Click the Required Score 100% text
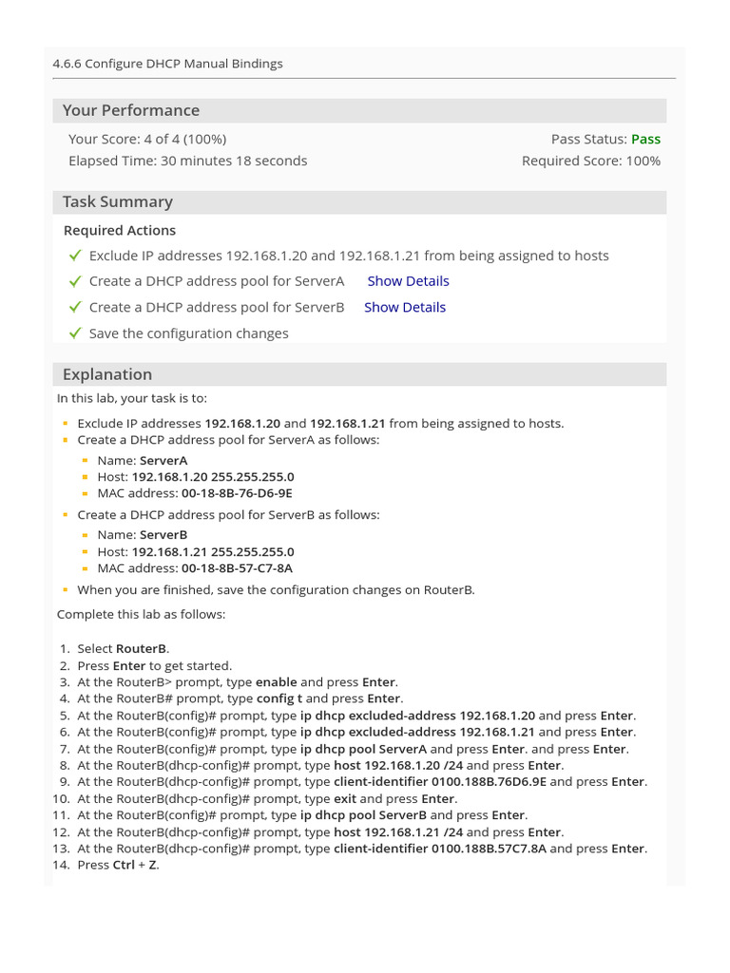The width and height of the screenshot is (730, 973). (590, 161)
